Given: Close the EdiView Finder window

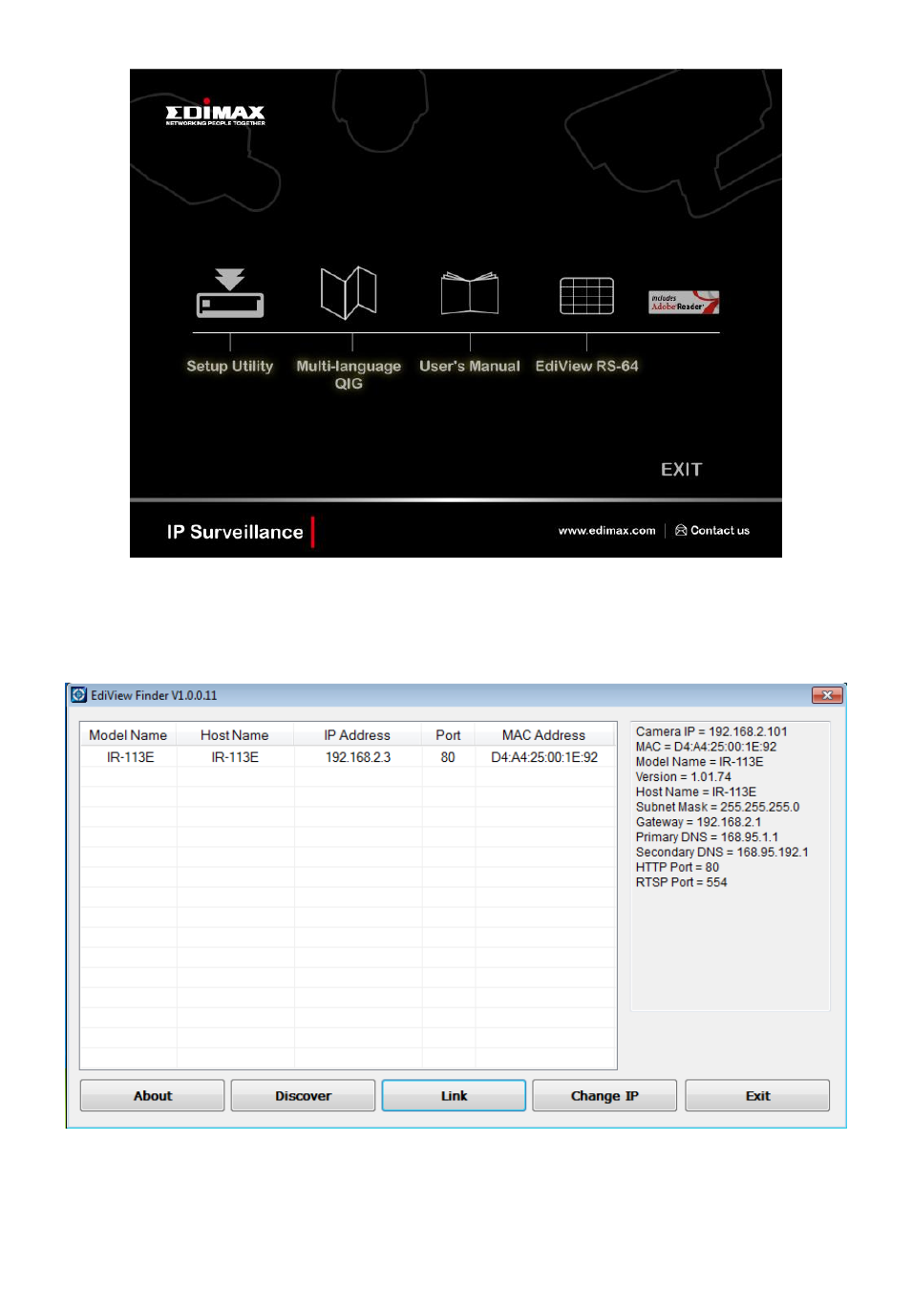Looking at the screenshot, I should tap(827, 695).
